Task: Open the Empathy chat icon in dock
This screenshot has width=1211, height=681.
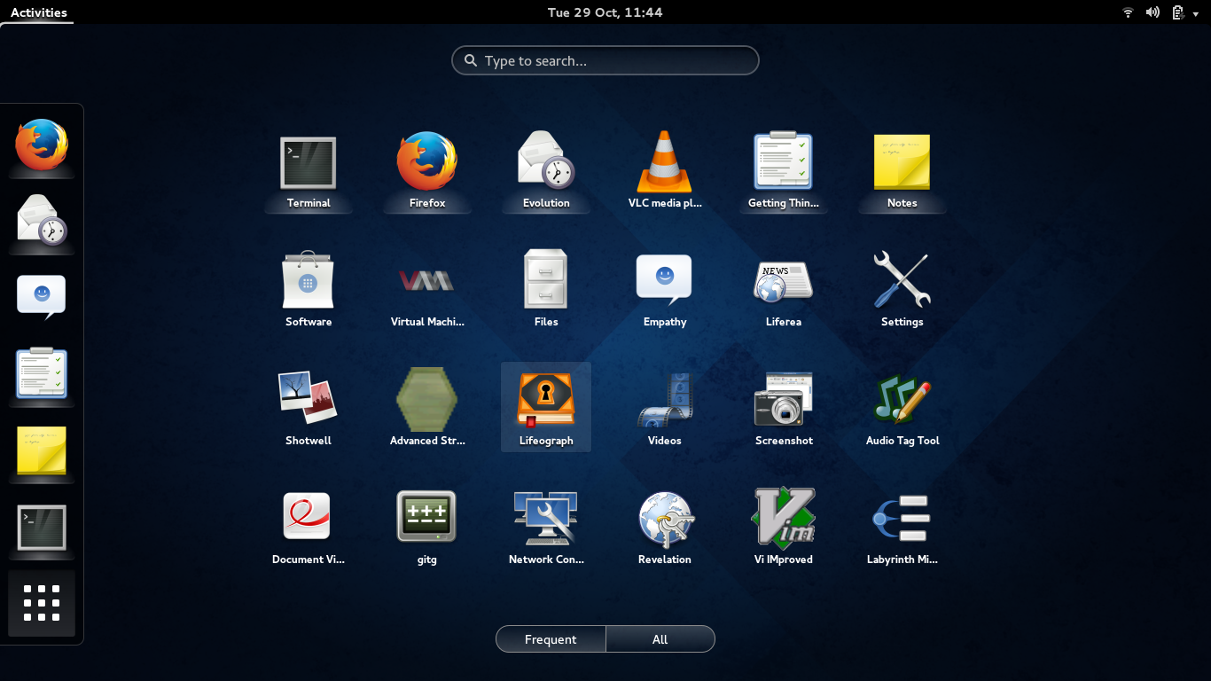Action: (42, 293)
